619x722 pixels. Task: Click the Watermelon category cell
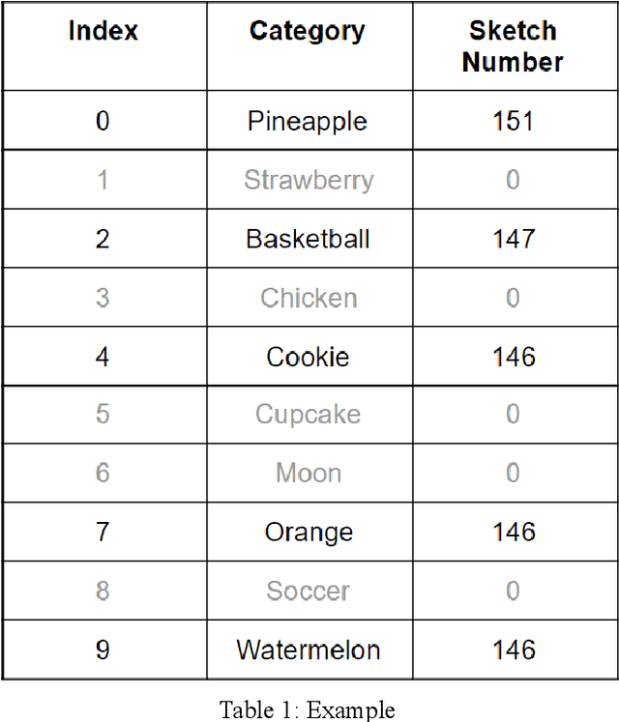pos(309,650)
